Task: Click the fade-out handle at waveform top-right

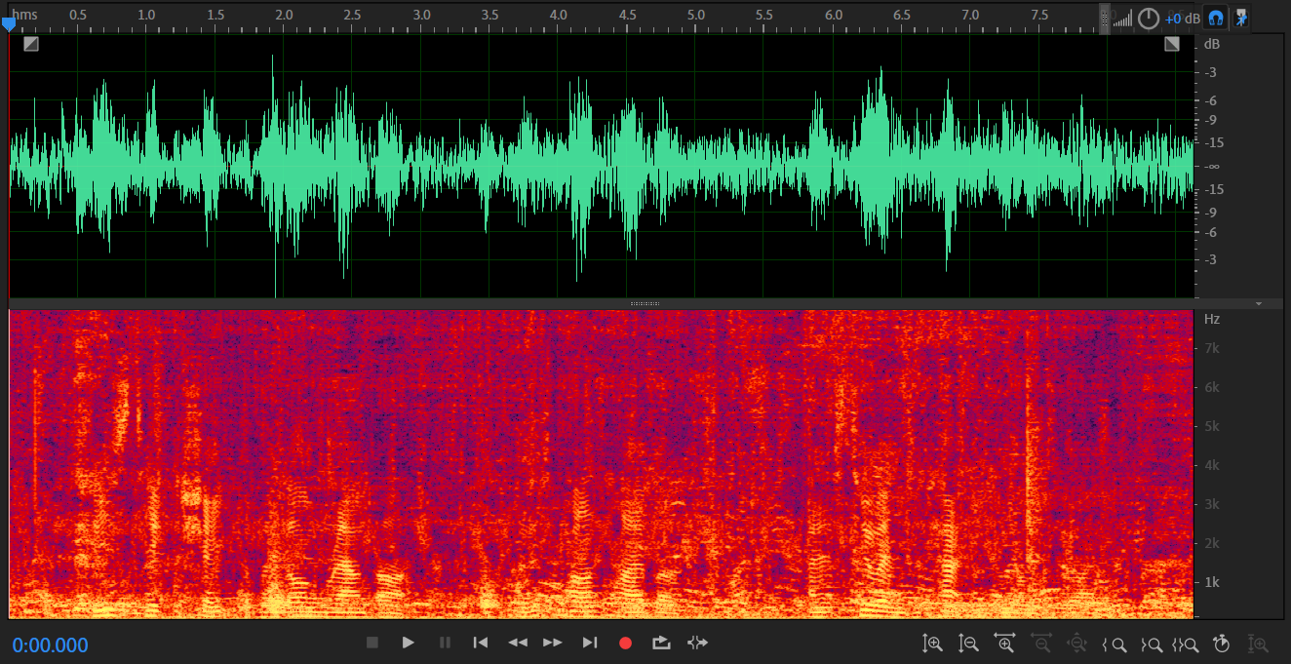Action: (x=1172, y=44)
